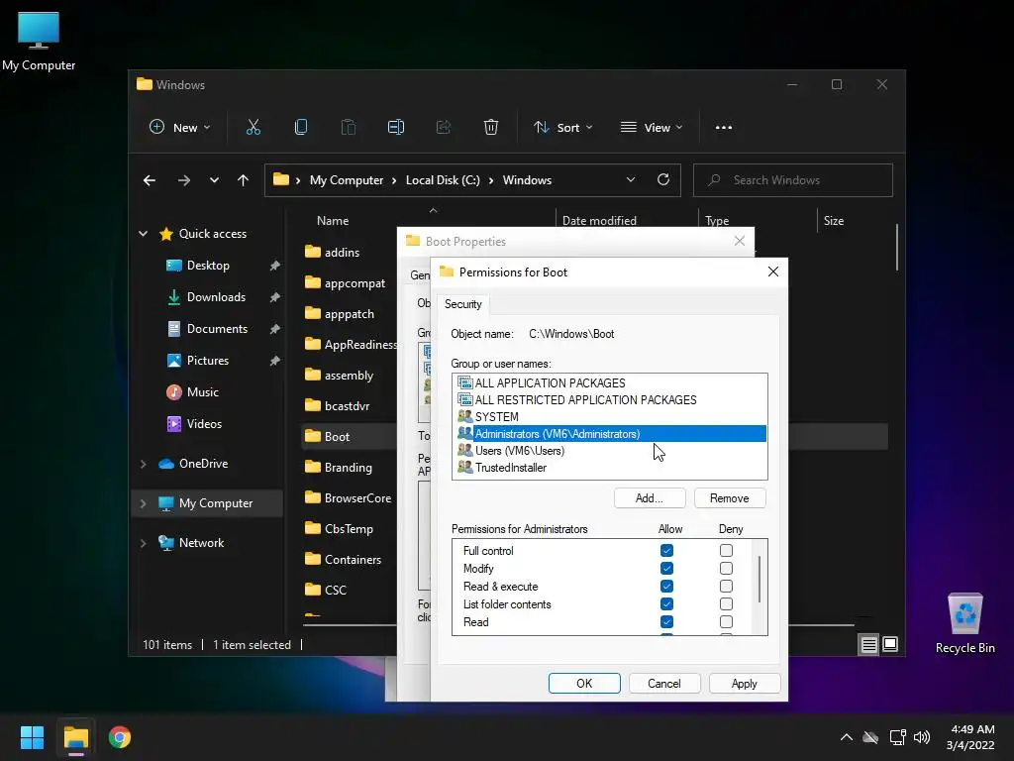Click the Rename icon in Explorer toolbar

coord(396,127)
